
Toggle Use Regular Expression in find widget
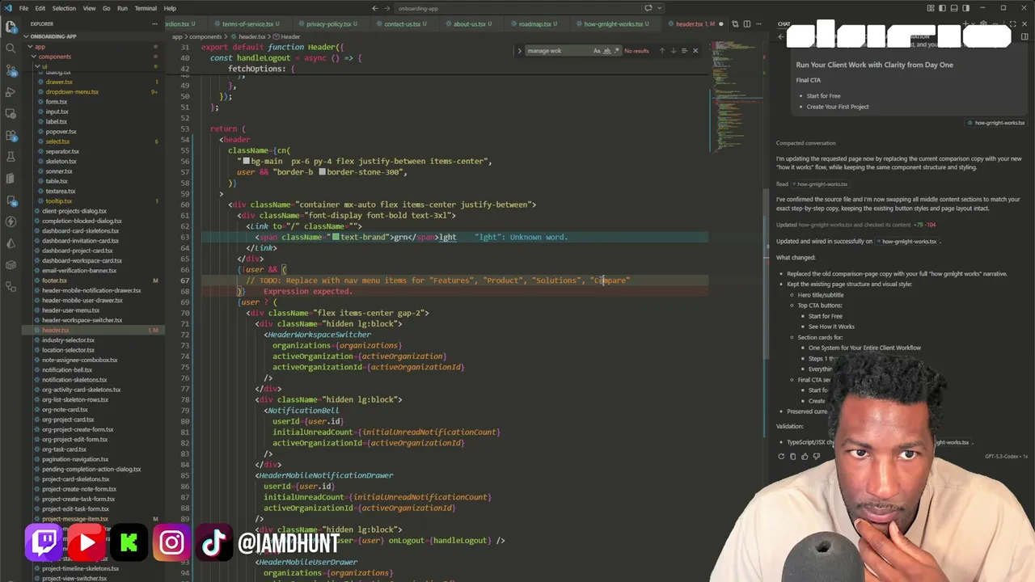pos(616,50)
